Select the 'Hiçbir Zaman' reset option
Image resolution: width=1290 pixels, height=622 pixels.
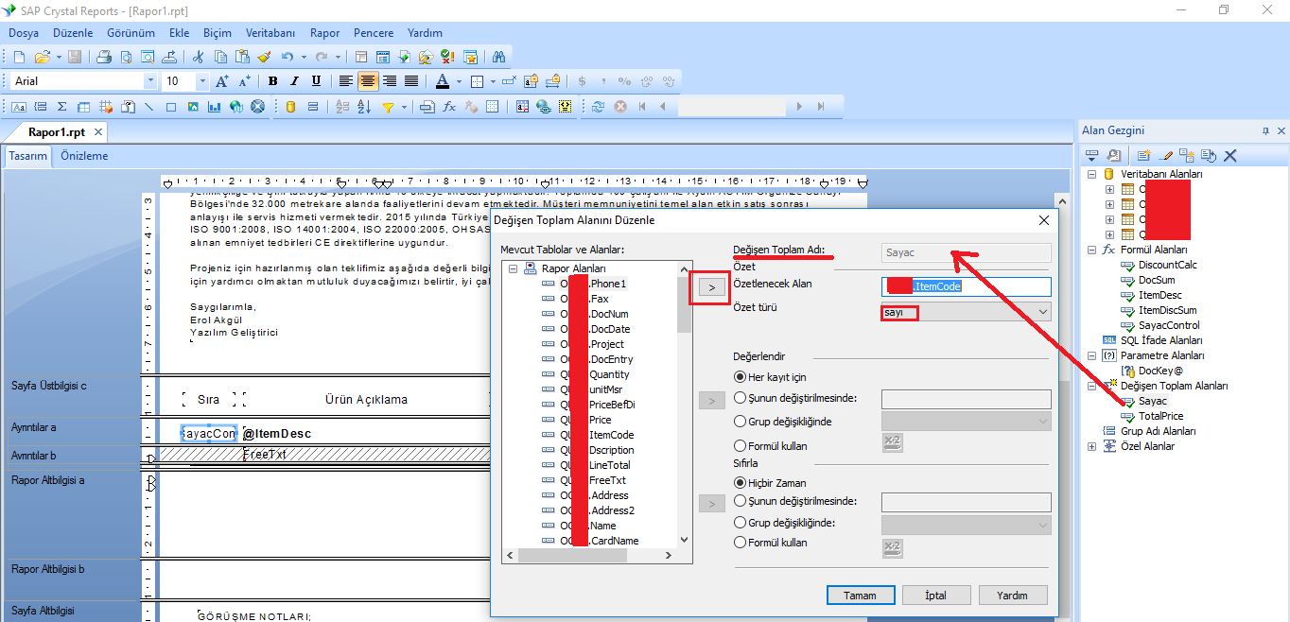(741, 483)
